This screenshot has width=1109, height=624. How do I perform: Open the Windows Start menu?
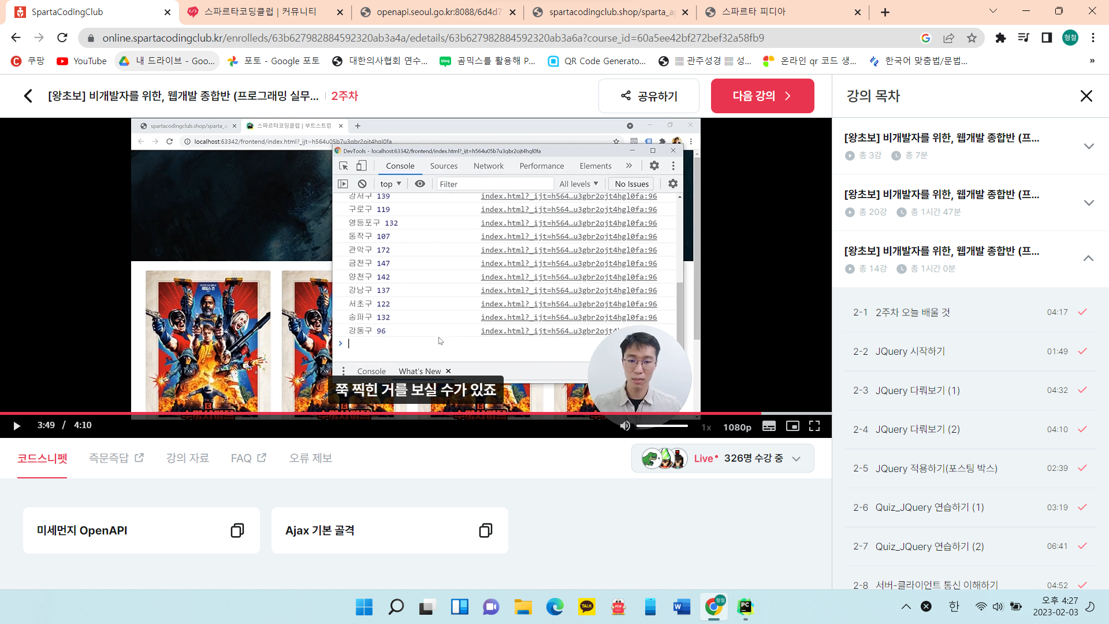(364, 607)
